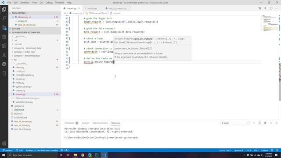
Task: Open the Extensions view in activity bar
Action: tap(4, 46)
